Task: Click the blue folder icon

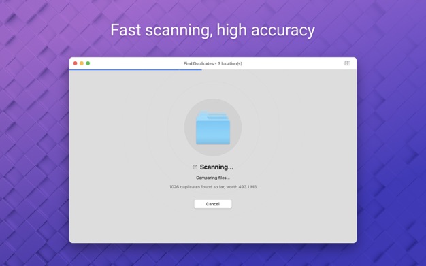Action: coord(213,127)
